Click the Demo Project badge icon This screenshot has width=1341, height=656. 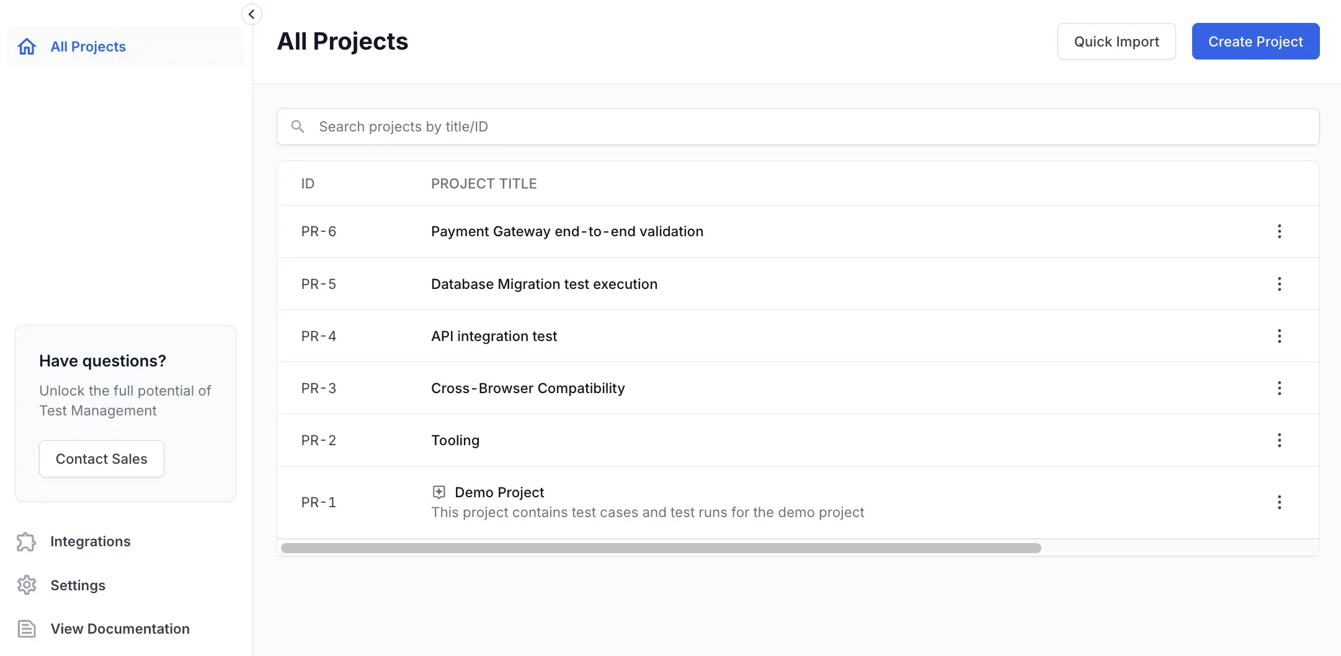(x=439, y=492)
